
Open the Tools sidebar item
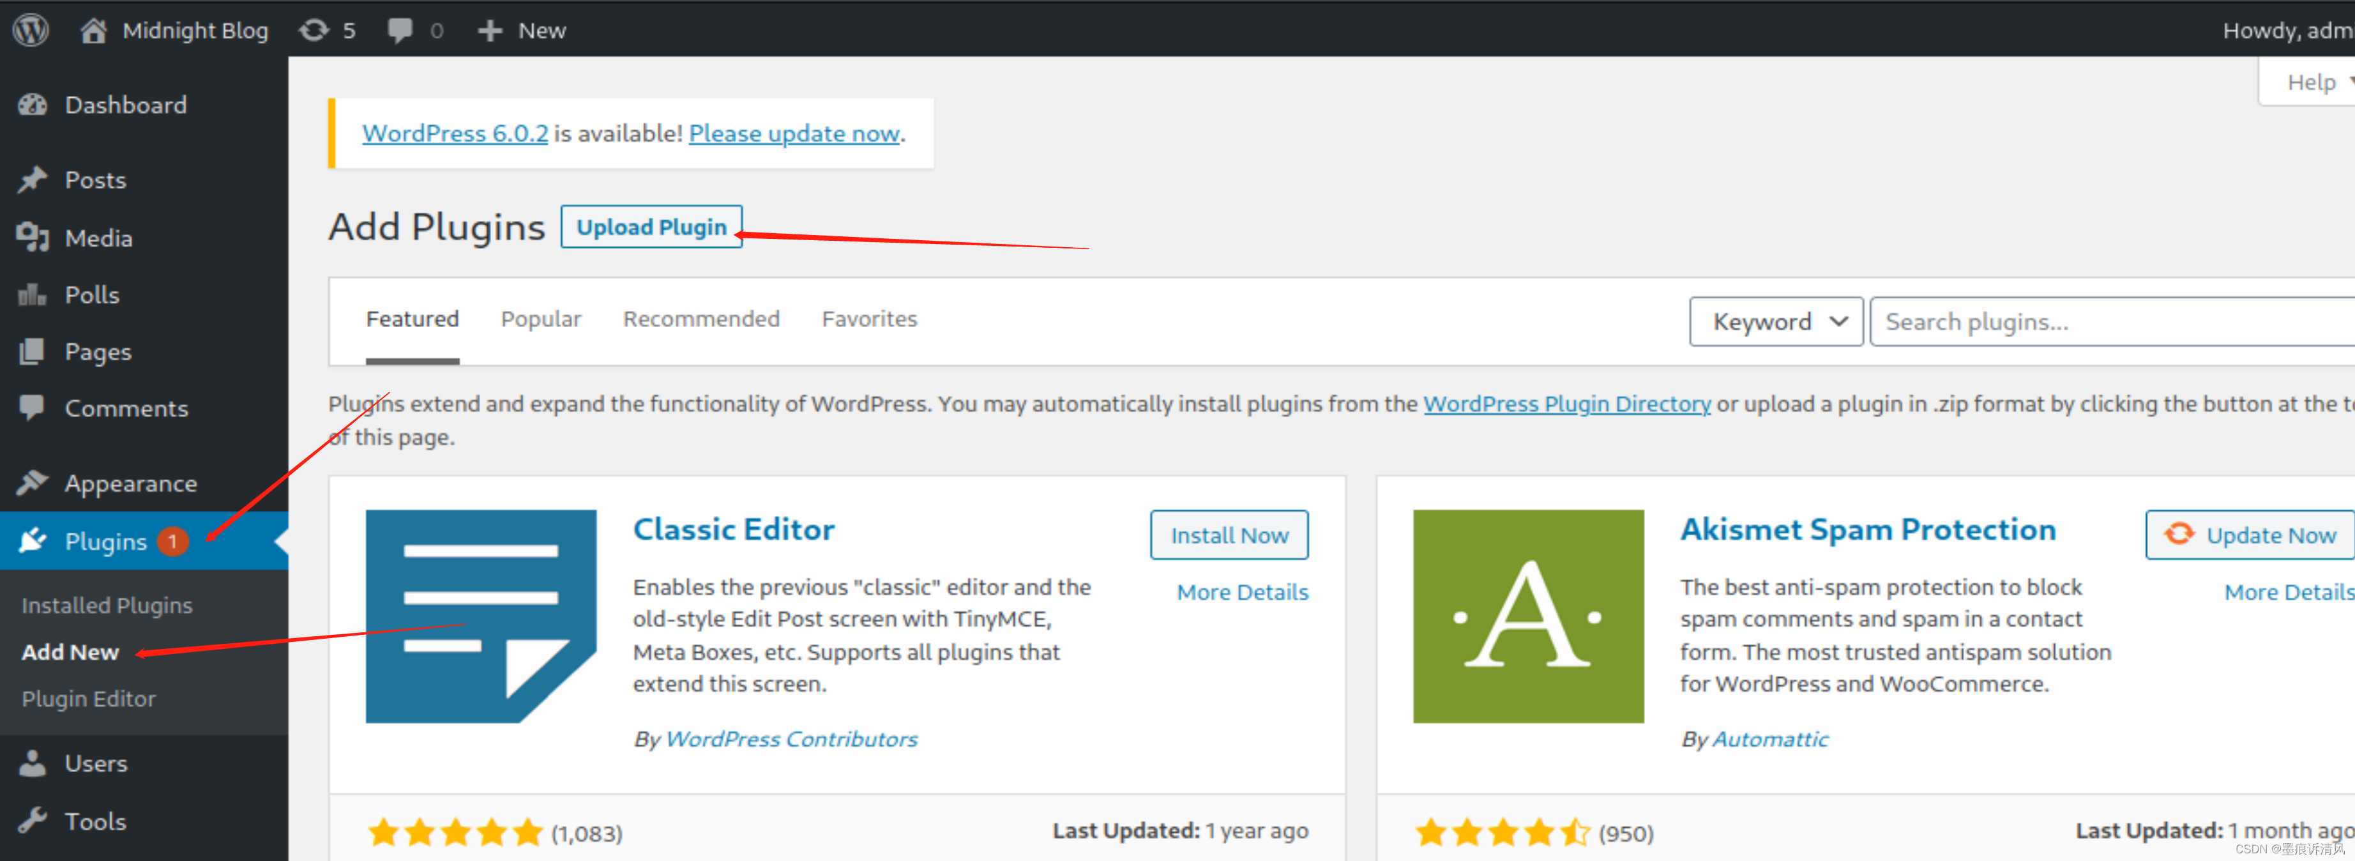click(95, 820)
